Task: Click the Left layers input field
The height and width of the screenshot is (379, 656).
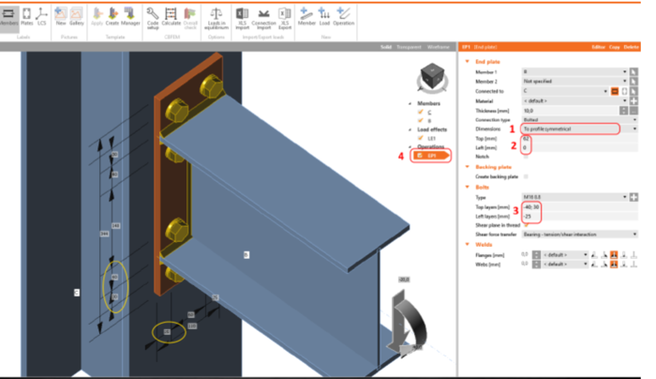Action: click(579, 217)
